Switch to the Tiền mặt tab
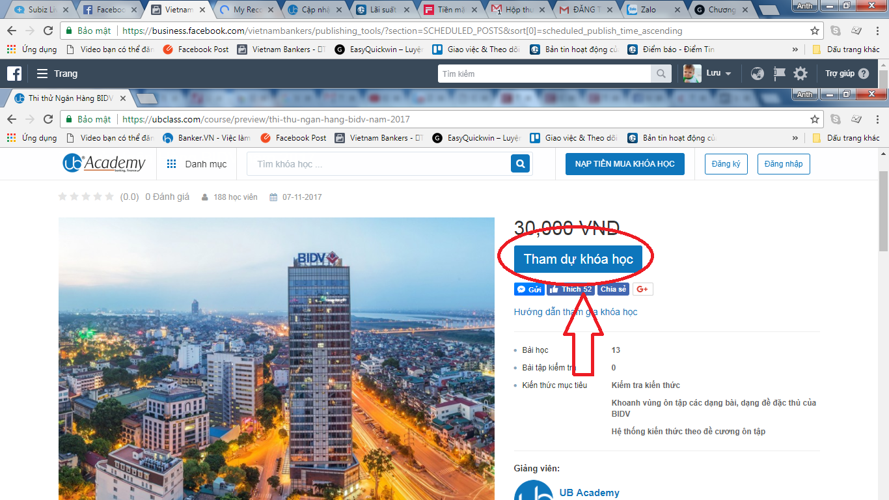Screen dimensions: 889x500 (x=452, y=10)
